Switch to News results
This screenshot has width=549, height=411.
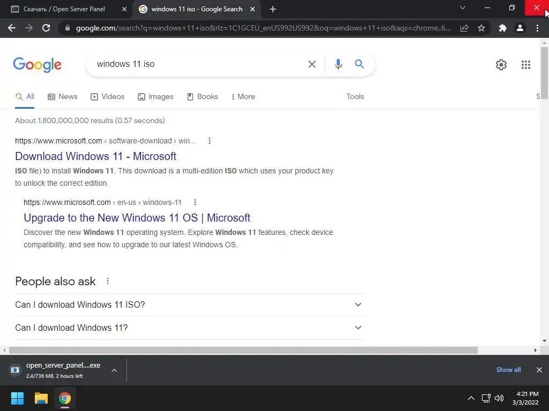coord(63,97)
